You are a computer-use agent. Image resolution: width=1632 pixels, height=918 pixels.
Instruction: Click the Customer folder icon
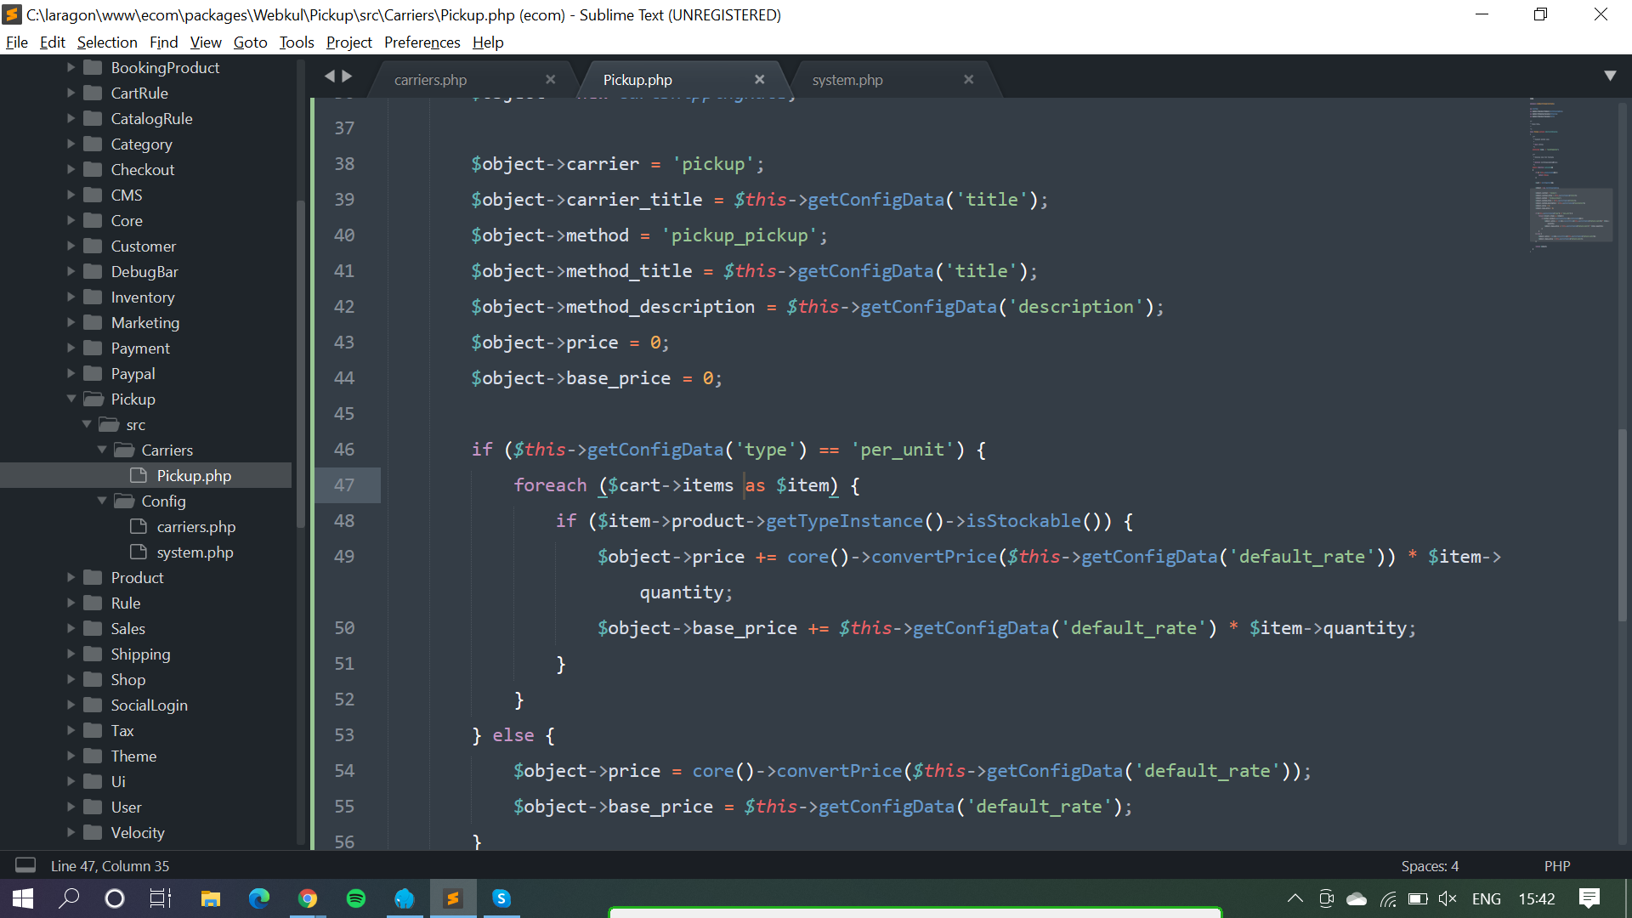tap(93, 246)
